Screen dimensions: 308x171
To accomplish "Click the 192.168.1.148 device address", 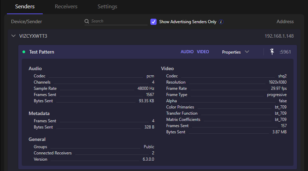I will (x=279, y=36).
